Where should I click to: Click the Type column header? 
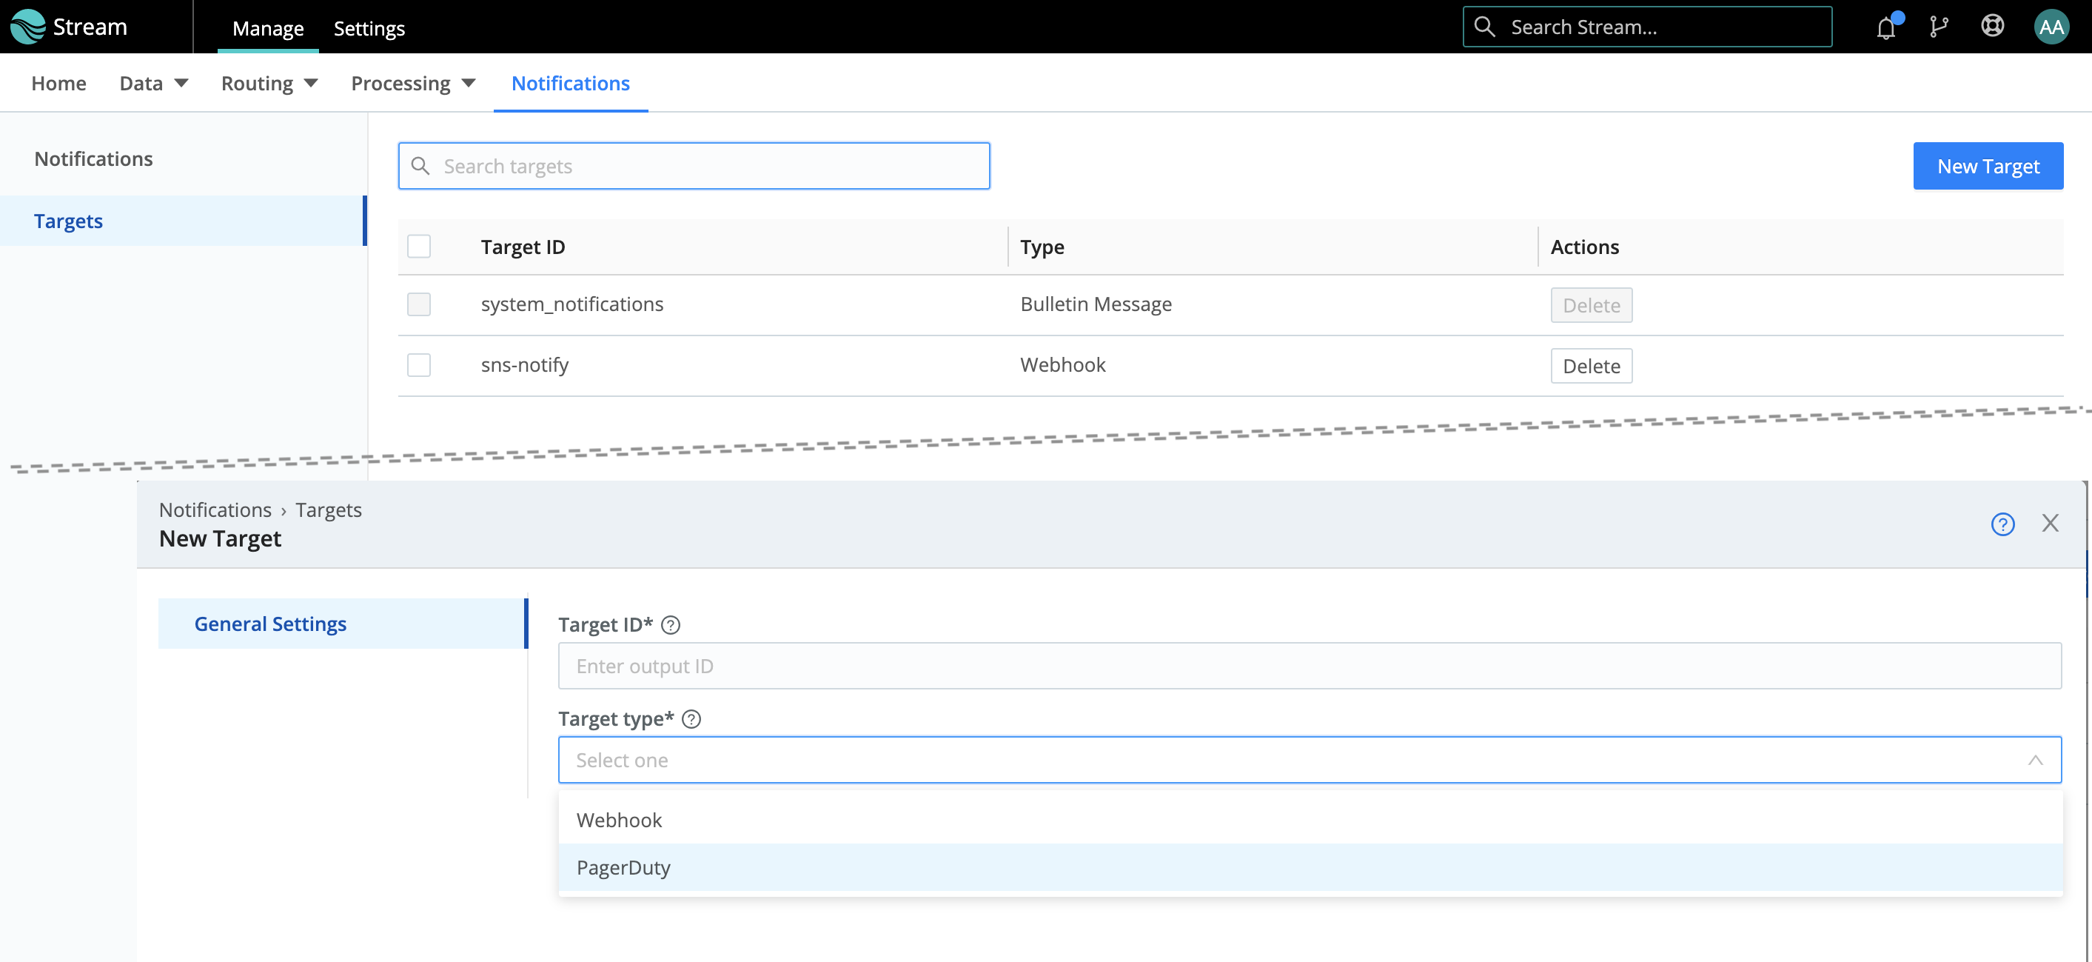[x=1042, y=246]
